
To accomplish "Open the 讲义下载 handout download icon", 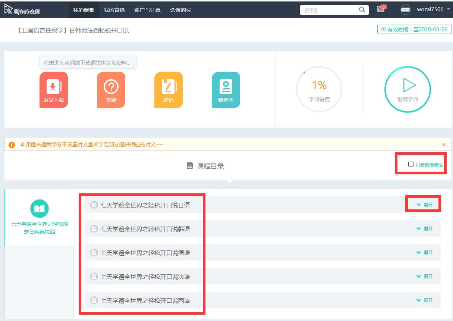I will pyautogui.click(x=54, y=90).
